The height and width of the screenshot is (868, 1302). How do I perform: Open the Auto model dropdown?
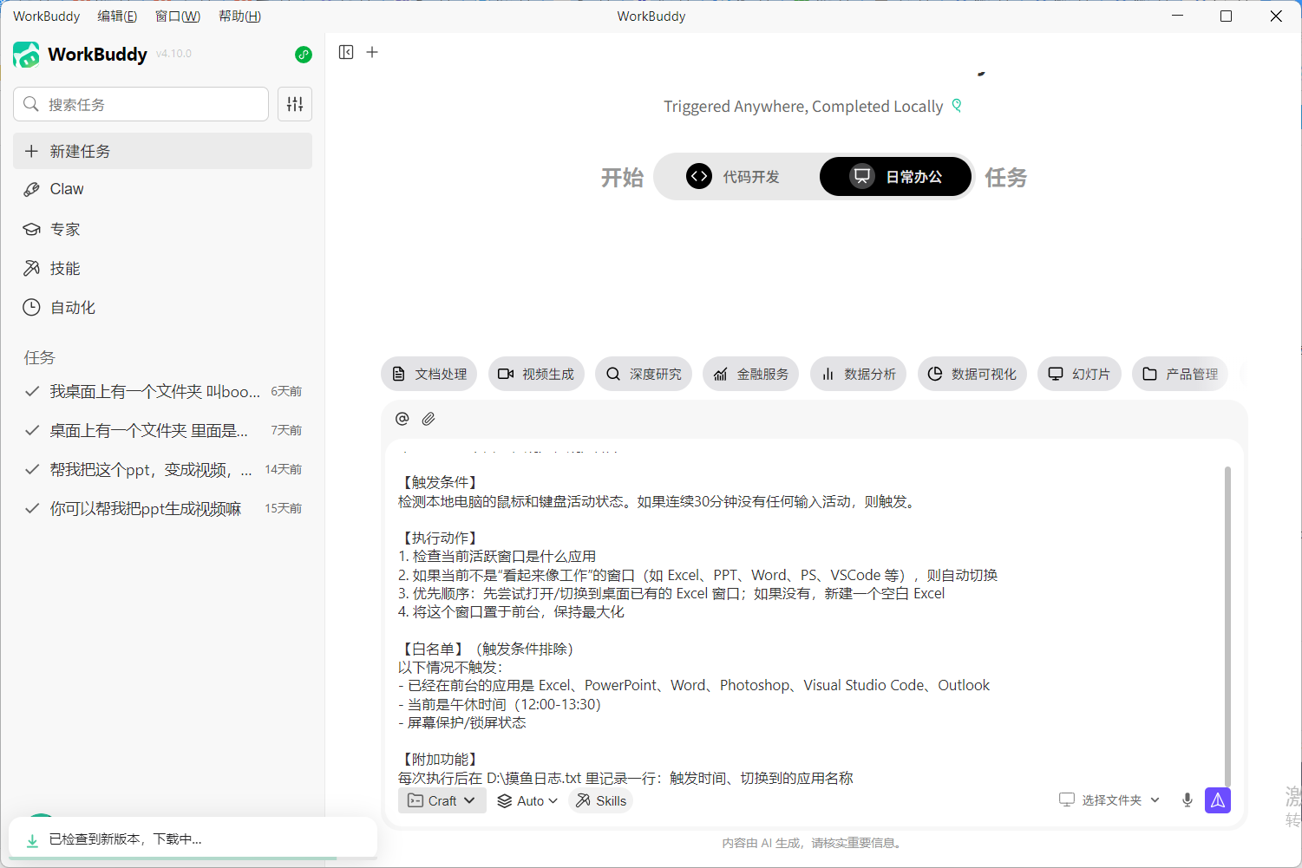527,800
